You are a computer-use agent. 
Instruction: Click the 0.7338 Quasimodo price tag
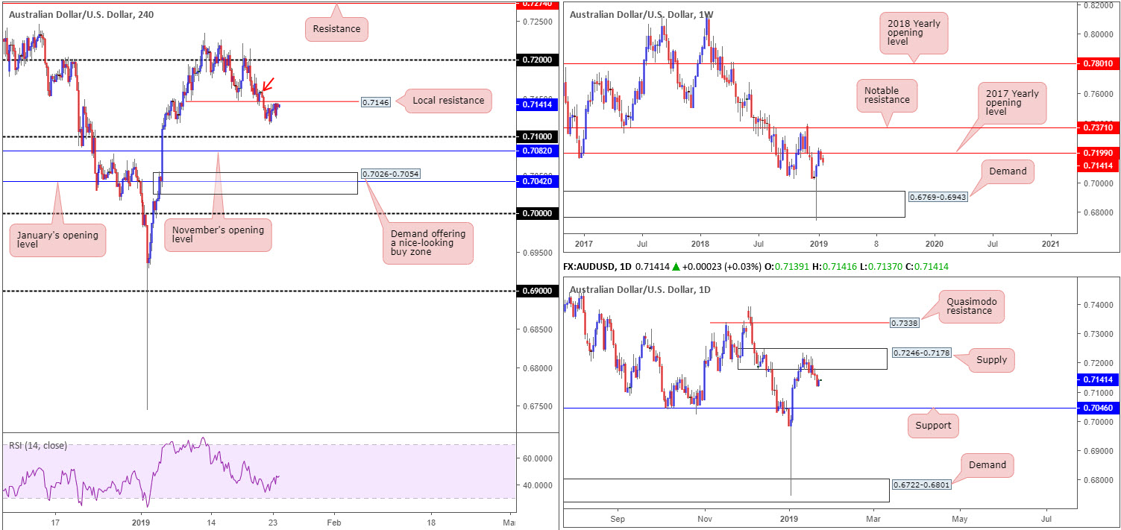[904, 324]
